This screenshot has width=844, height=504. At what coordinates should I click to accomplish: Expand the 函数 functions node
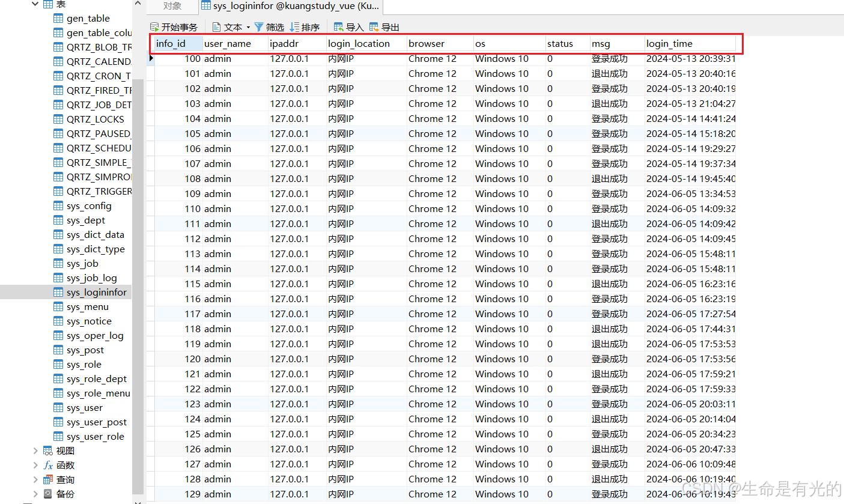35,466
